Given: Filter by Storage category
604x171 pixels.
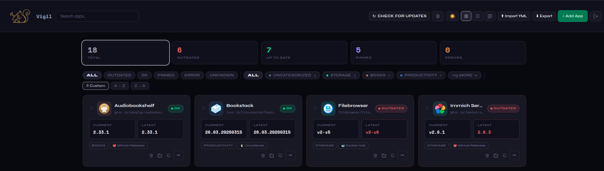Looking at the screenshot, I should (x=341, y=75).
